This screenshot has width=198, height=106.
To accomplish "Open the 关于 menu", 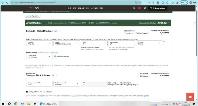I will [69, 8].
